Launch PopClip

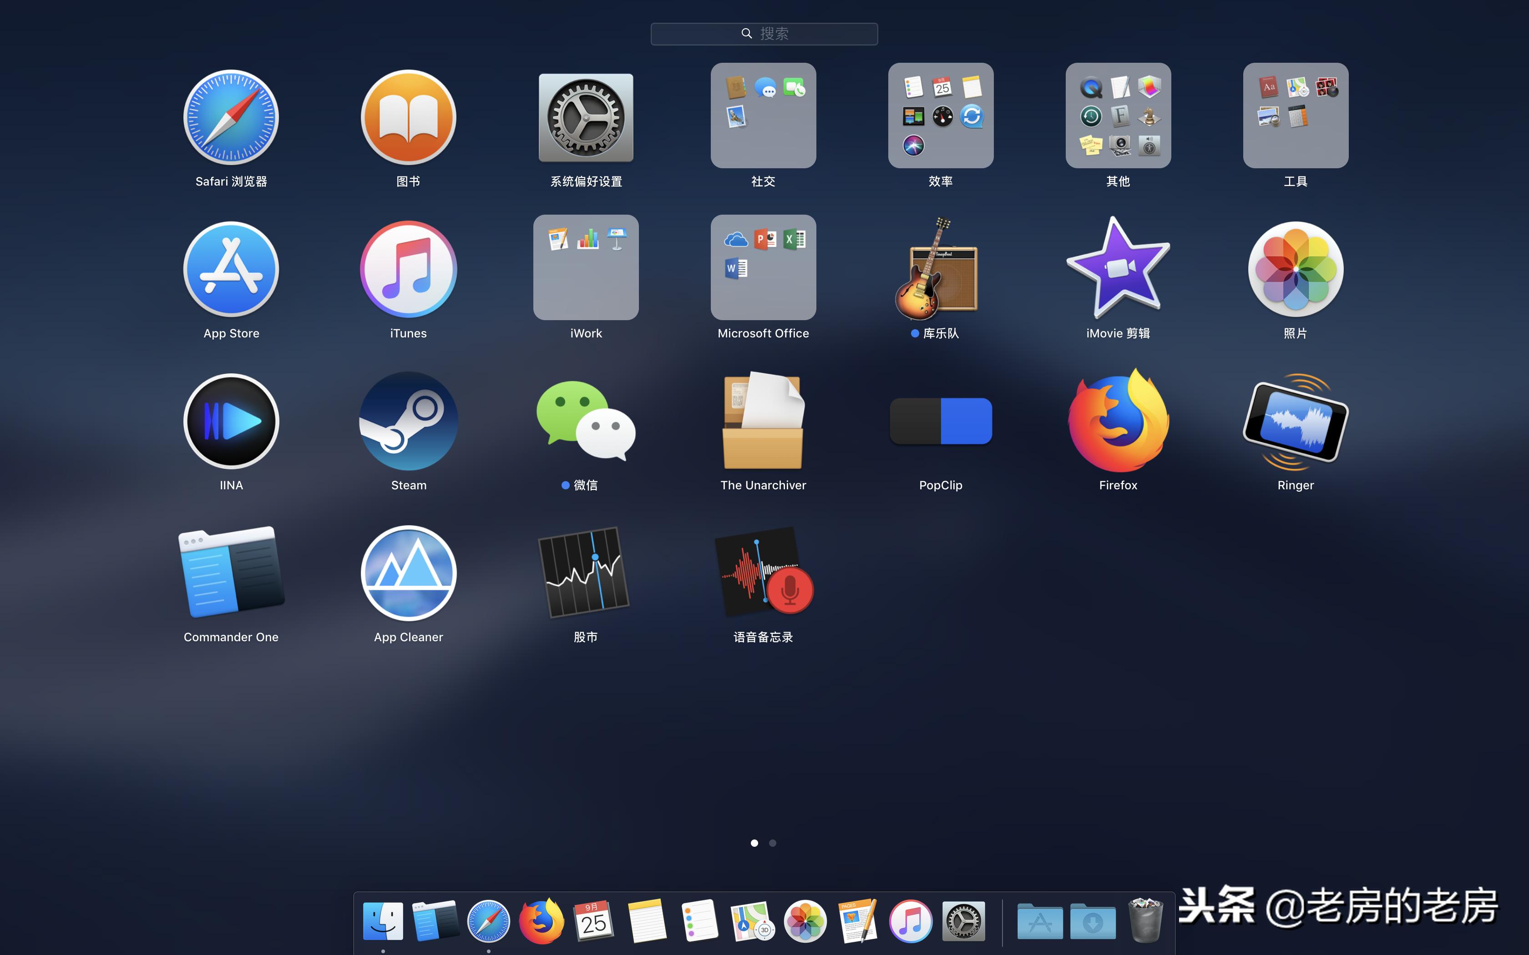(940, 421)
